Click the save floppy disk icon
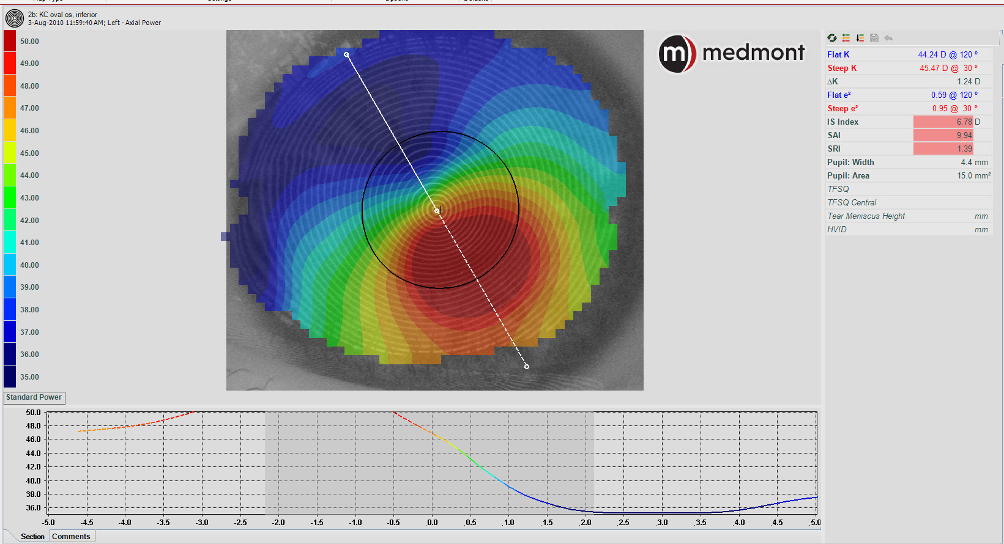This screenshot has height=544, width=1004. click(874, 38)
